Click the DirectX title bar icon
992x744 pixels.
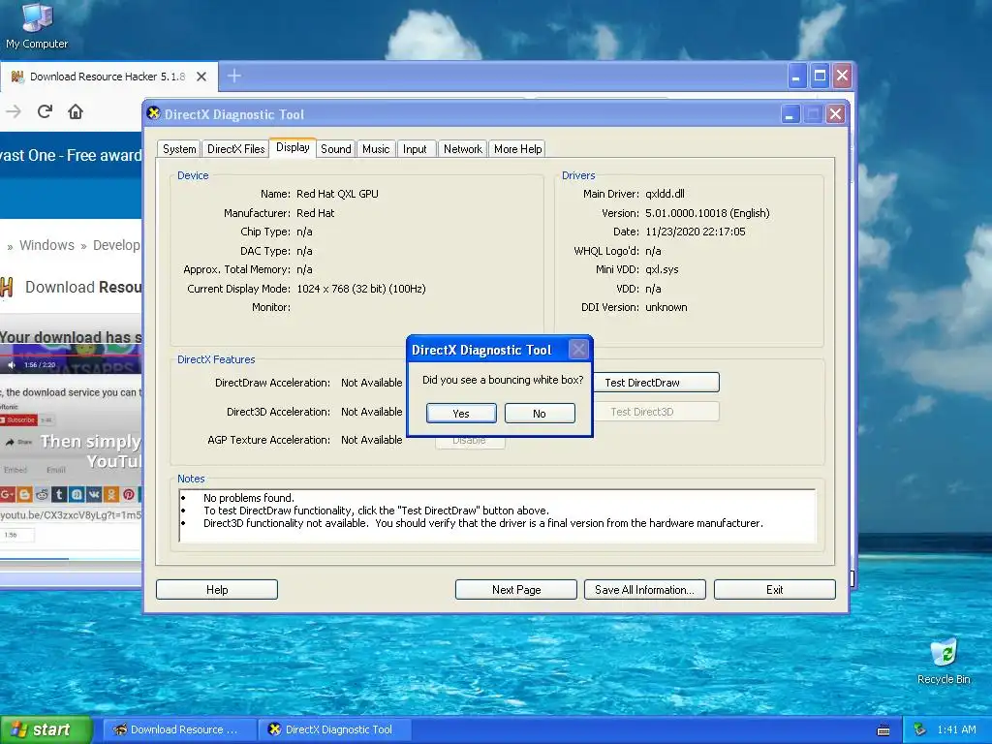(x=154, y=114)
